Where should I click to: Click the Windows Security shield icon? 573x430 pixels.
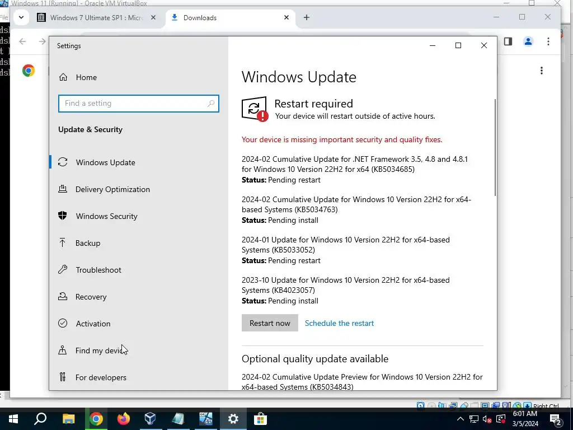tap(63, 216)
